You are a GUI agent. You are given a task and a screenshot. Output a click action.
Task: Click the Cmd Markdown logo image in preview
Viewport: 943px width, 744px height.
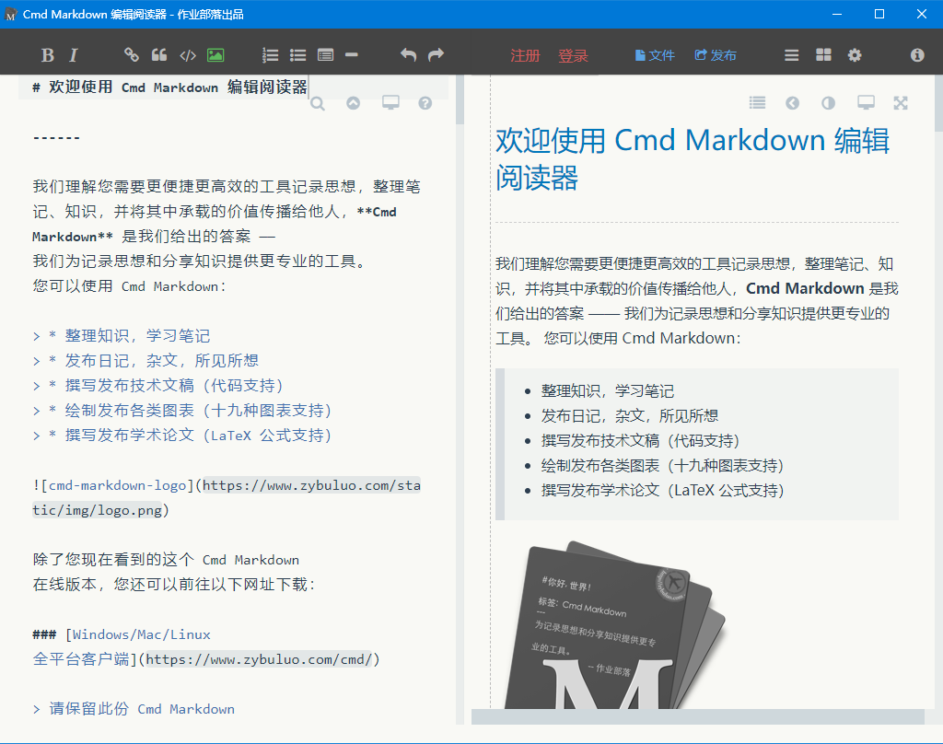coord(615,624)
